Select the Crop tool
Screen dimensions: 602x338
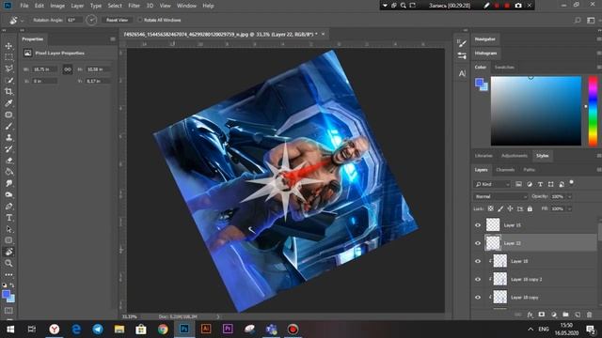[x=8, y=92]
